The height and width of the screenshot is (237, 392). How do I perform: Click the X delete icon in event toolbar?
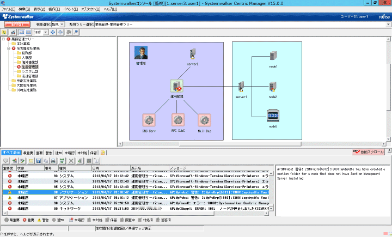click(x=71, y=161)
